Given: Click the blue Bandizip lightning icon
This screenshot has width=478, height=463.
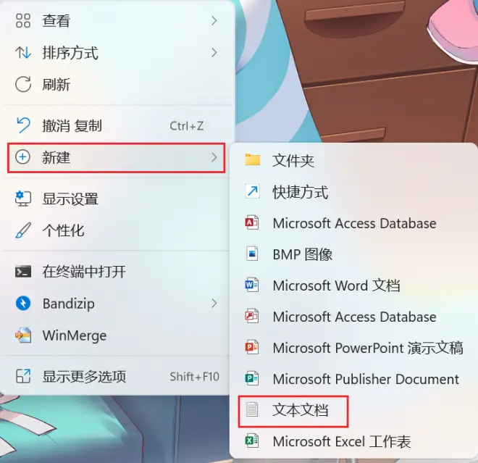Looking at the screenshot, I should click(x=23, y=303).
